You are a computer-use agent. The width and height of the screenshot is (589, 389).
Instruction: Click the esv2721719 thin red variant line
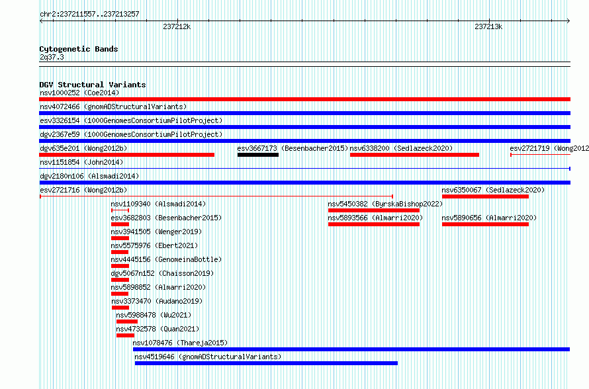point(540,155)
